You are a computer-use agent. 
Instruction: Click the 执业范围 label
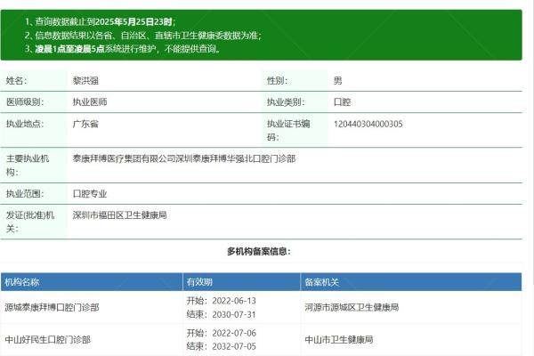coord(25,194)
